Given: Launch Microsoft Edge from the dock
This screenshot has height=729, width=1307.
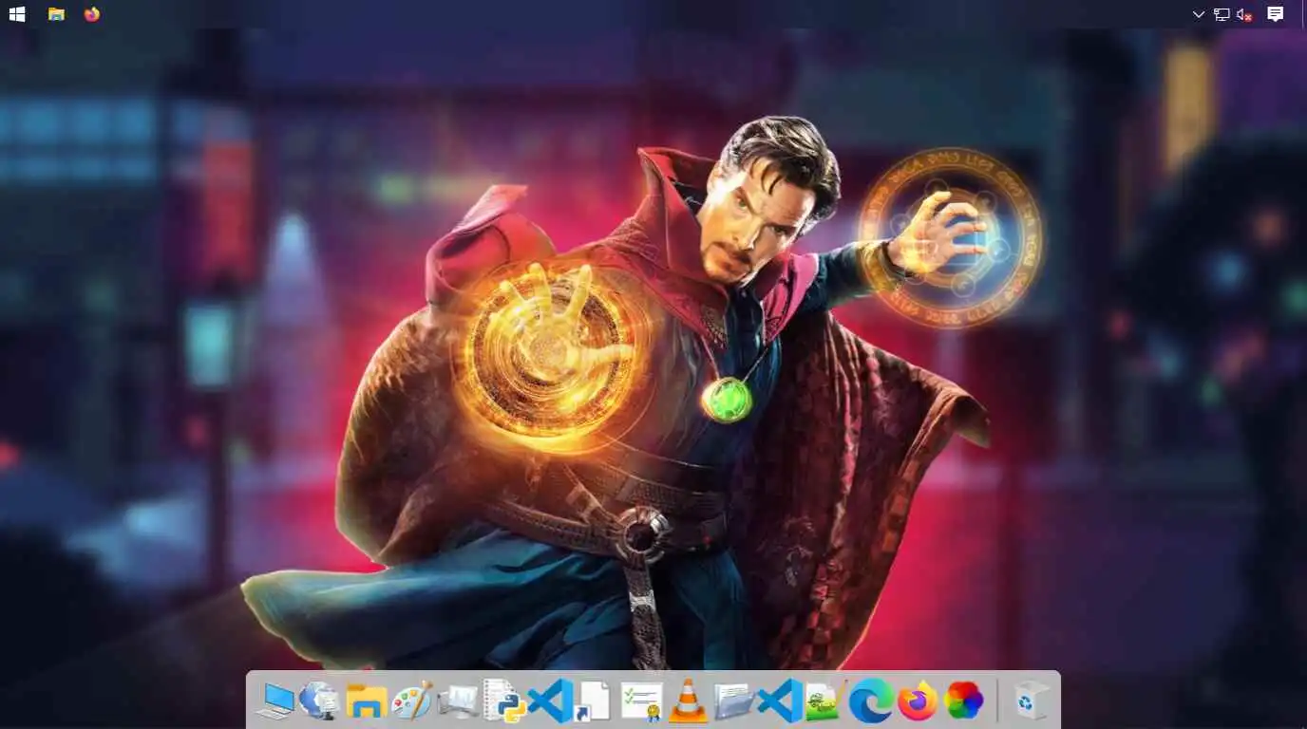Looking at the screenshot, I should (x=871, y=701).
